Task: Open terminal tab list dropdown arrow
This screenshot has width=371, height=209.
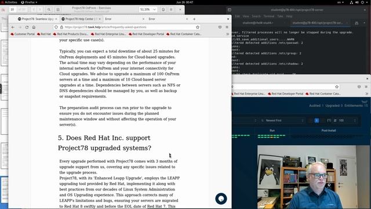Action: [365, 23]
